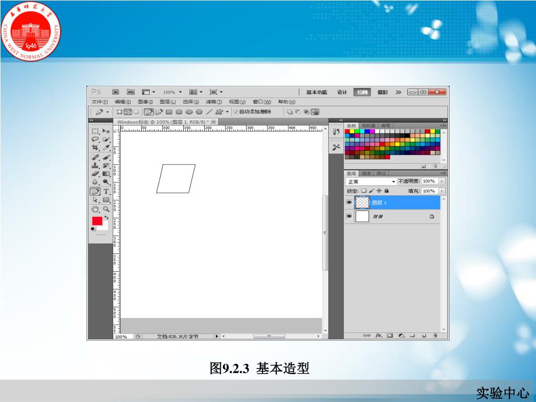Viewport: 536px width, 402px height.
Task: Select the Eraser tool
Action: (95, 174)
